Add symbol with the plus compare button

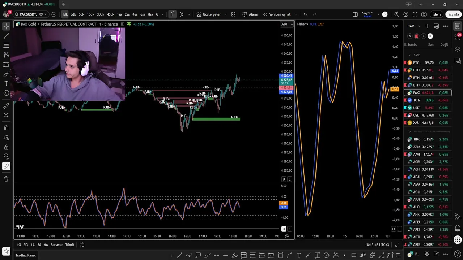[54, 14]
